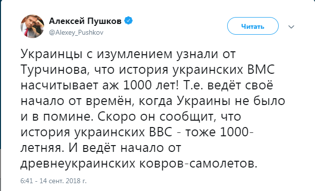Viewport: 315px width, 191px height.
Task: Click the word помине in the tweet
Action: pyautogui.click(x=69, y=117)
